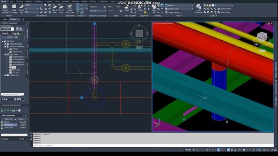Open the Realistic visual style dropdown

click(x=179, y=5)
